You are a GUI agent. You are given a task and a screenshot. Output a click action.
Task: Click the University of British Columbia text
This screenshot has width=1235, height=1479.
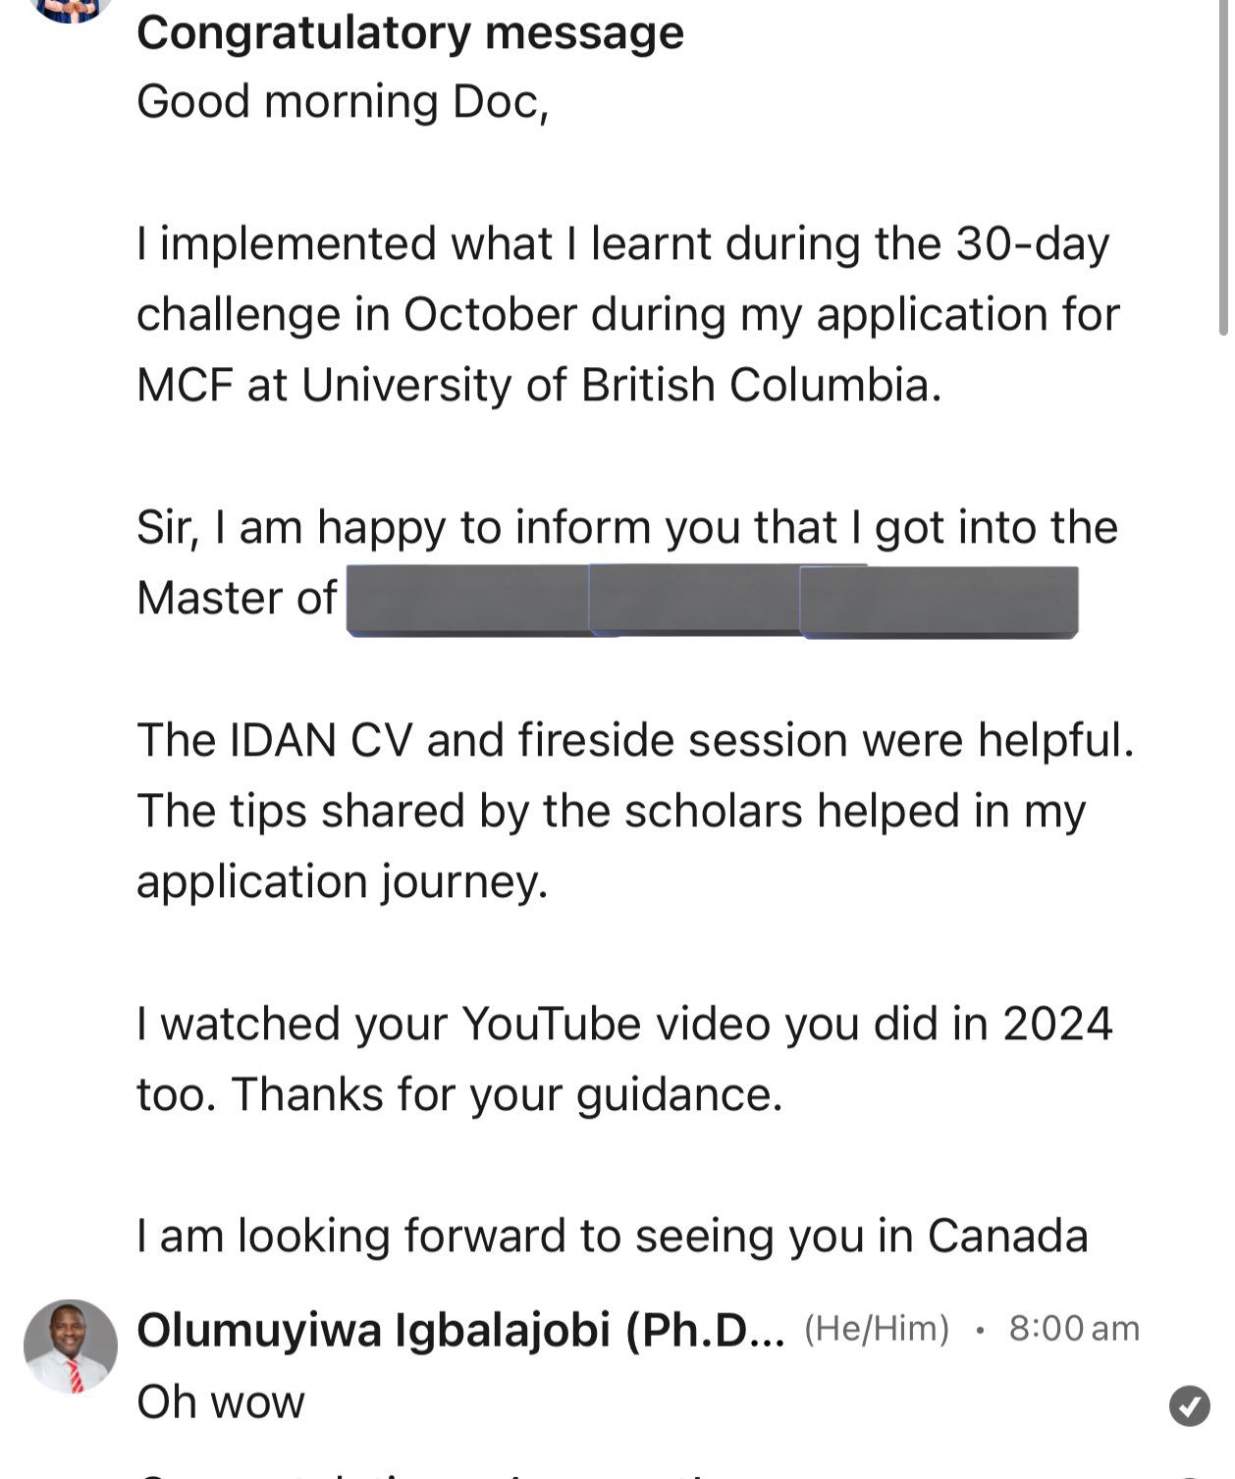621,385
